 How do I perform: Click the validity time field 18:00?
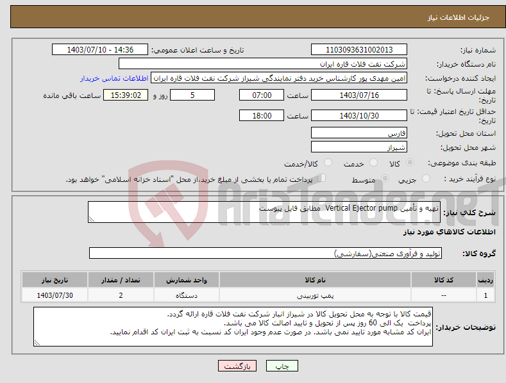pos(262,115)
